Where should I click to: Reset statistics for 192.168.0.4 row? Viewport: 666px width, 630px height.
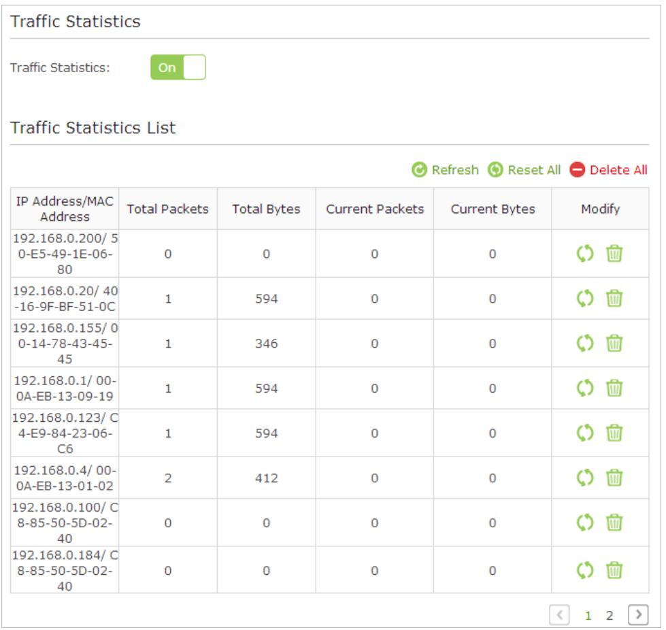tap(585, 478)
